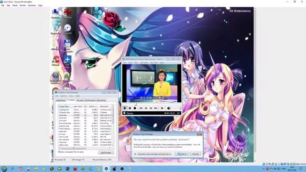Open the MagicISO desktop icon

click(x=67, y=29)
